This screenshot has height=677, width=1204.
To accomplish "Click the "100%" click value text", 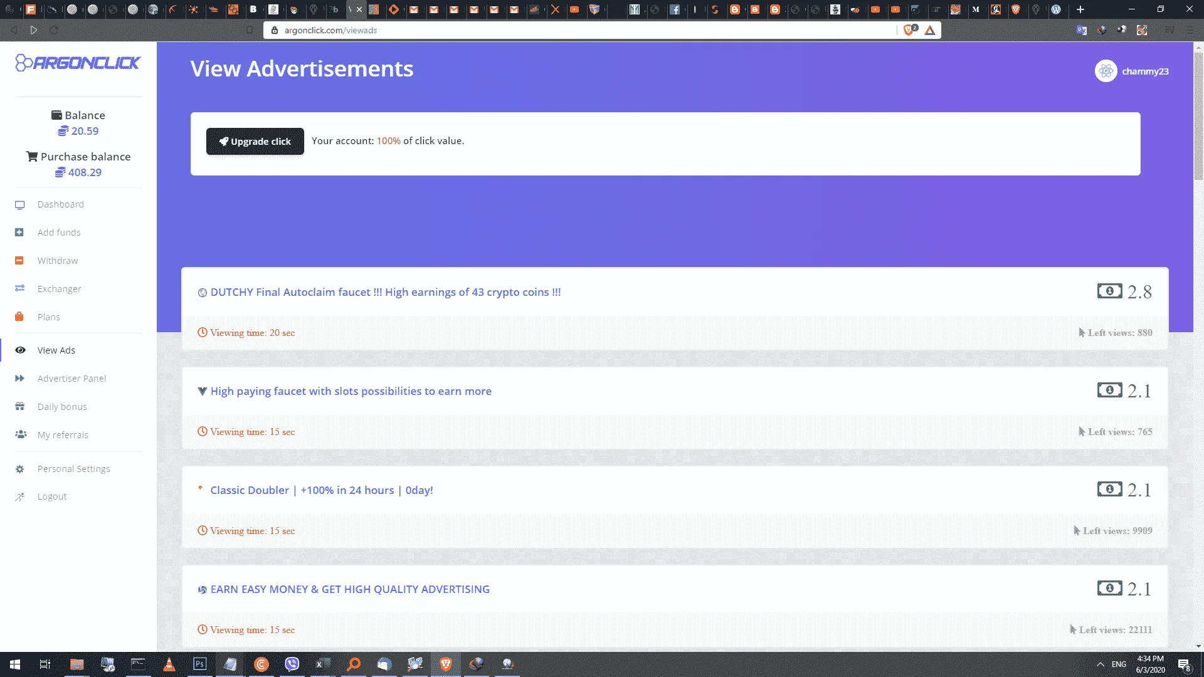I will [x=388, y=141].
